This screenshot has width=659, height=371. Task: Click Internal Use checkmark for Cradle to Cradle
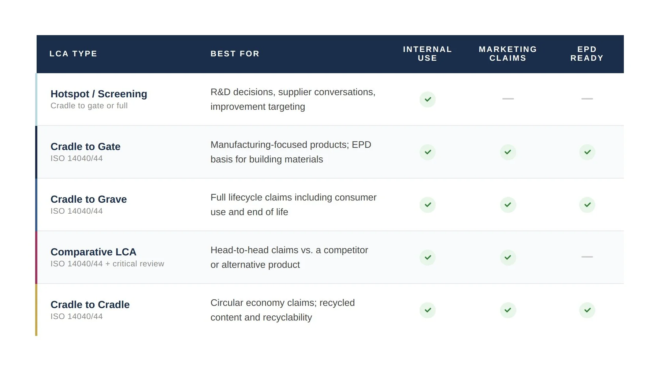click(x=427, y=310)
